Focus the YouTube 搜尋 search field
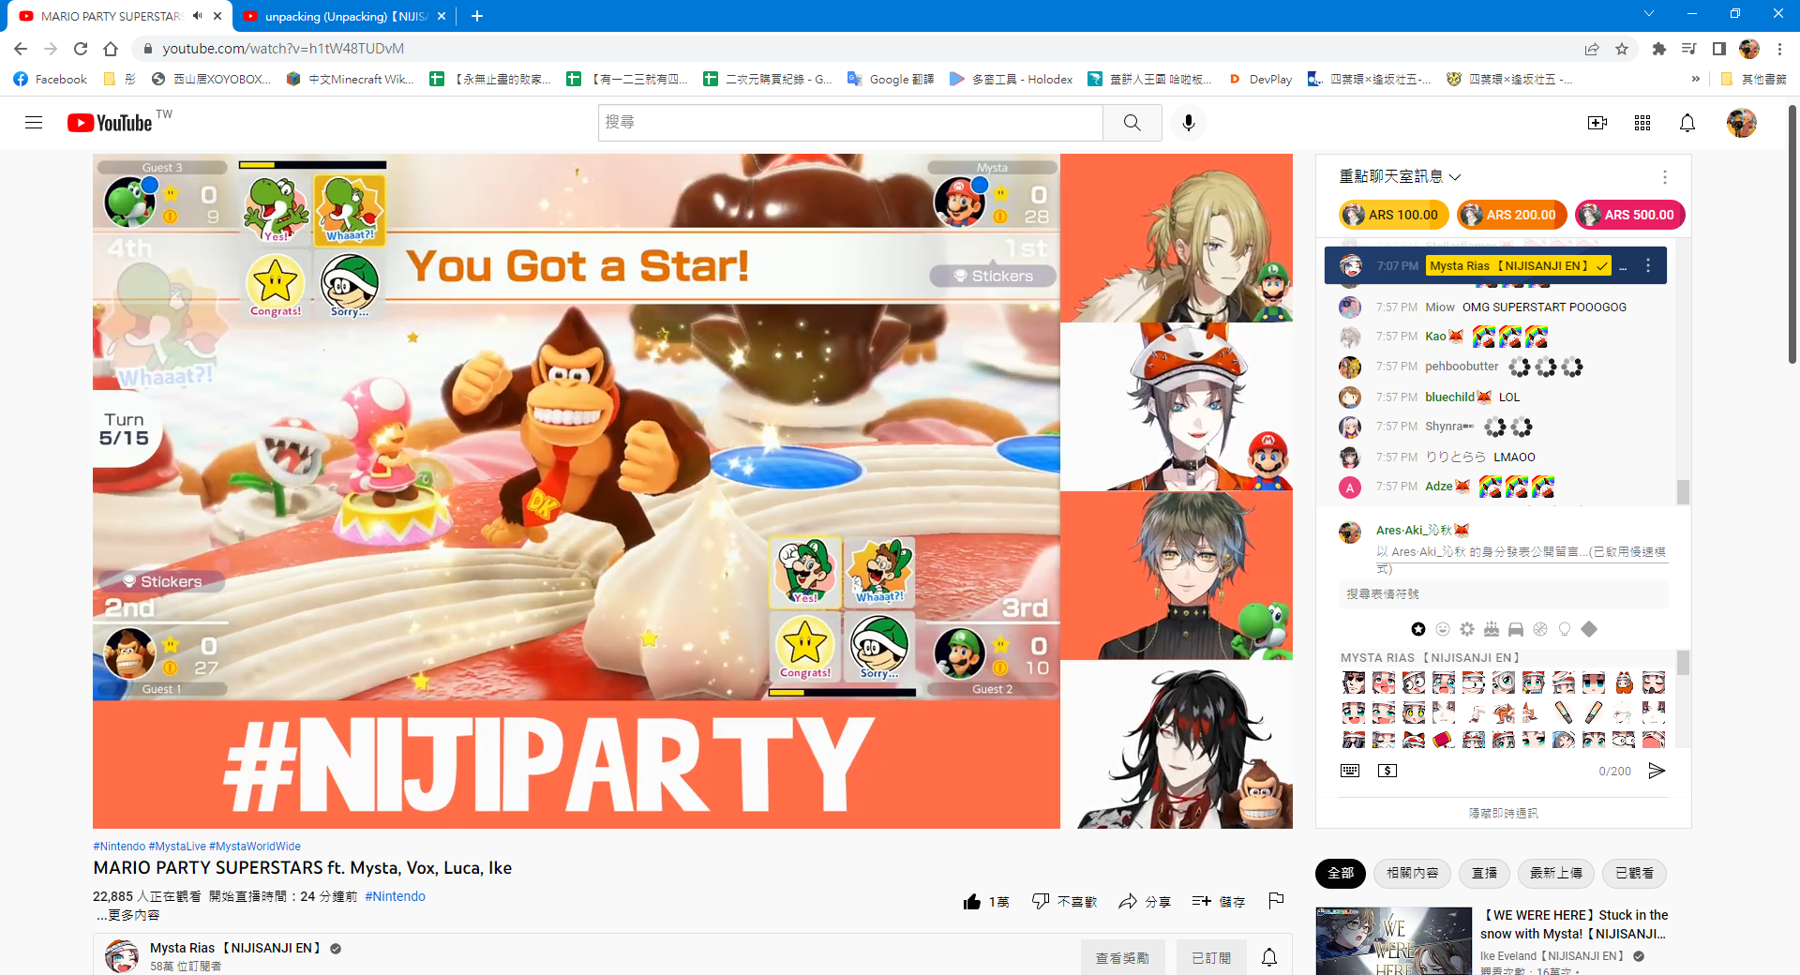 pos(850,123)
